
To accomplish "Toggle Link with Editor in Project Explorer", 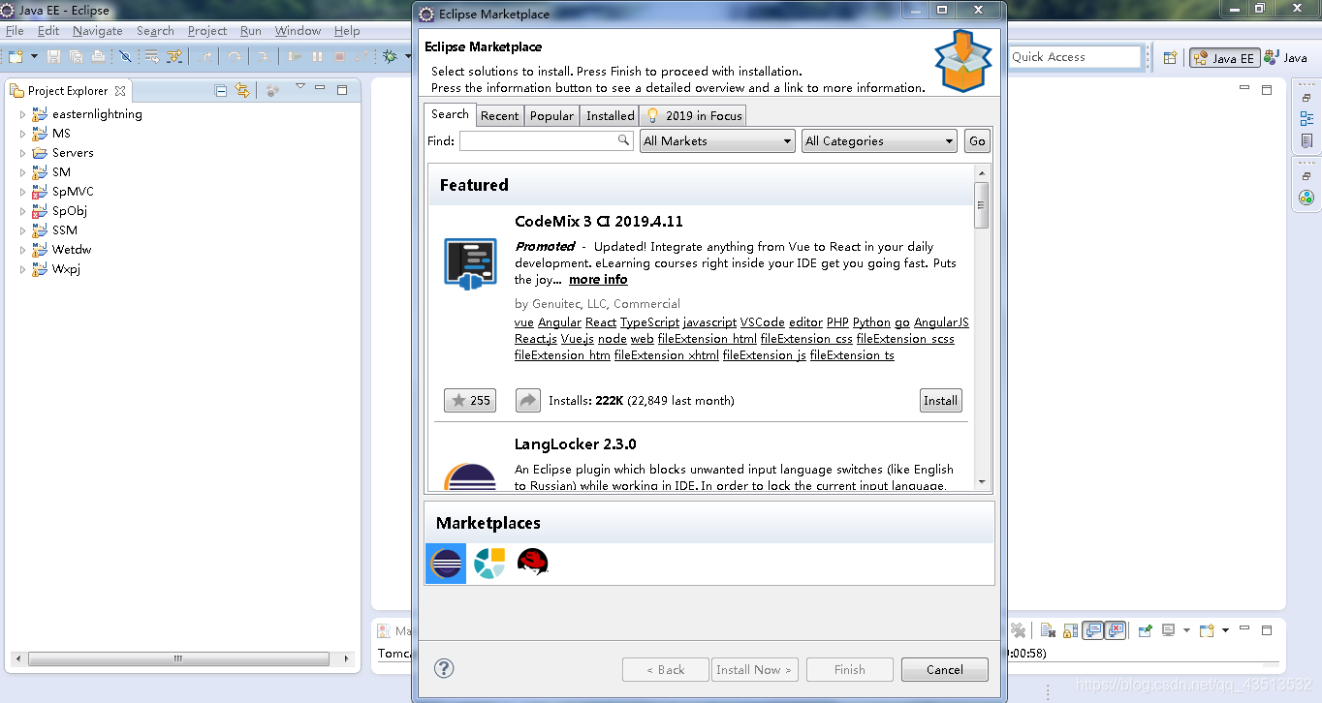I will click(x=242, y=90).
